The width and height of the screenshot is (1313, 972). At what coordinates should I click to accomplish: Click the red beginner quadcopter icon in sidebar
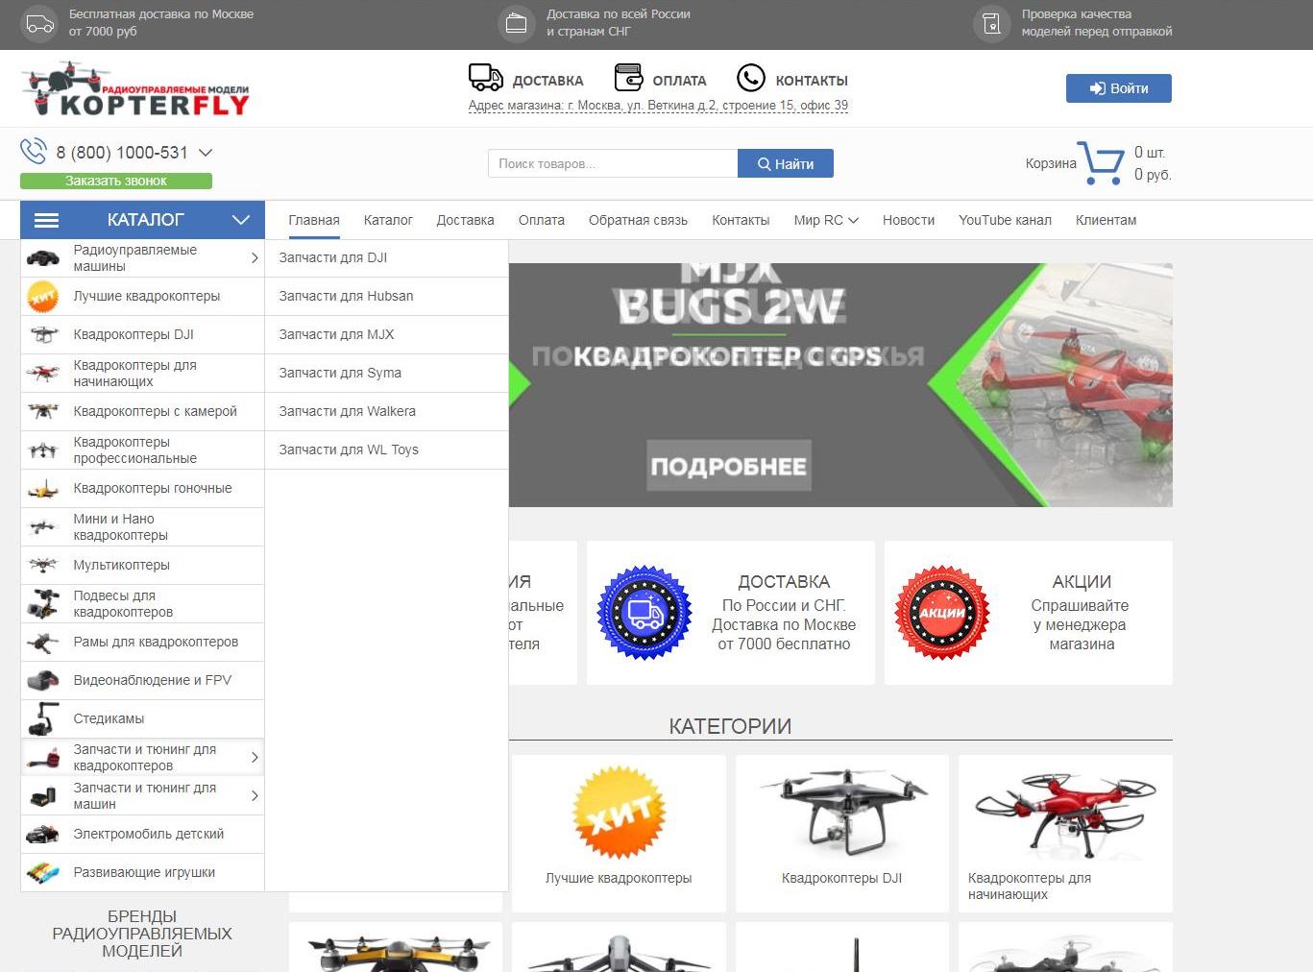point(43,374)
